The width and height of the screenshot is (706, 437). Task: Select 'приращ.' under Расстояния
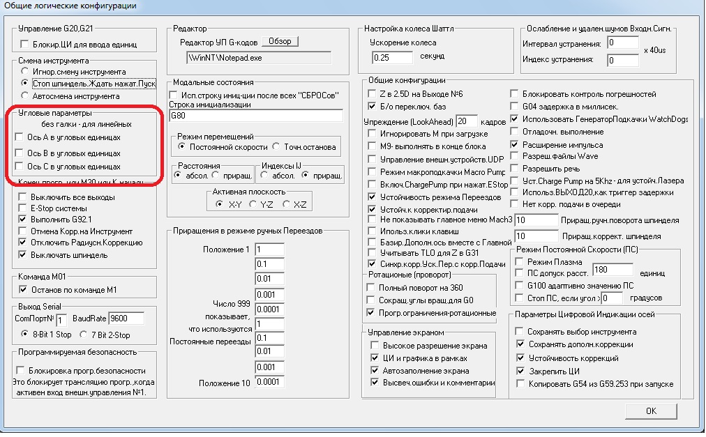tap(216, 175)
